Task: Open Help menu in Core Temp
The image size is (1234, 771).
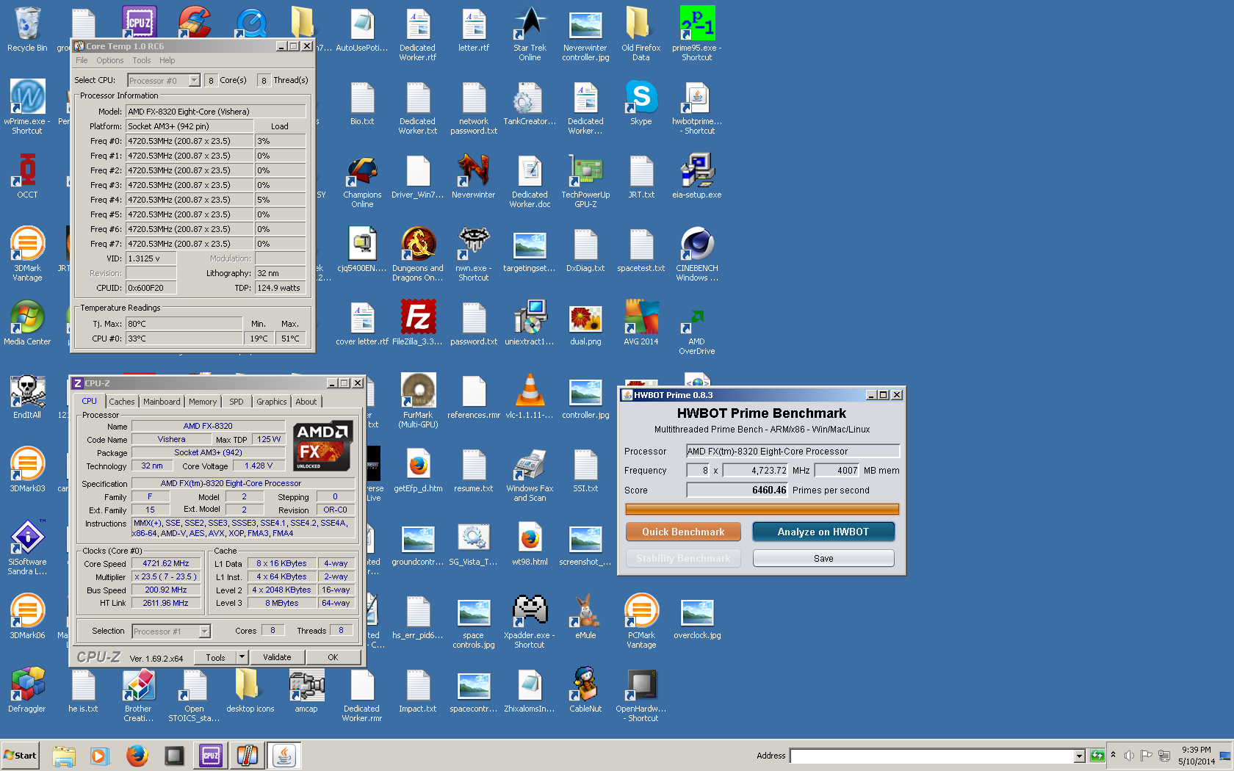Action: (x=167, y=60)
